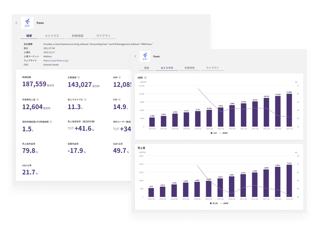Open ライブラリ tab in the overview panel
Screen dimensions: 318x229
pos(103,36)
